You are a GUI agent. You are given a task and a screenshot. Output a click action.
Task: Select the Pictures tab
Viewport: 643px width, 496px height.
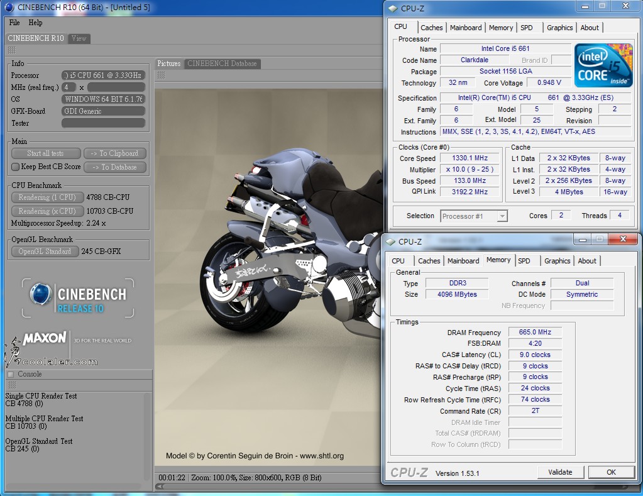169,63
